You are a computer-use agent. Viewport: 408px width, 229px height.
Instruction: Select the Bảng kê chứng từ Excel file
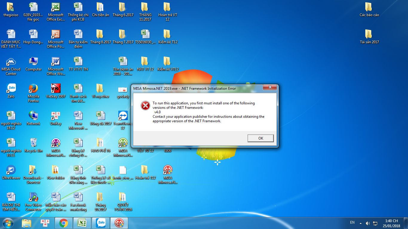tap(78, 148)
